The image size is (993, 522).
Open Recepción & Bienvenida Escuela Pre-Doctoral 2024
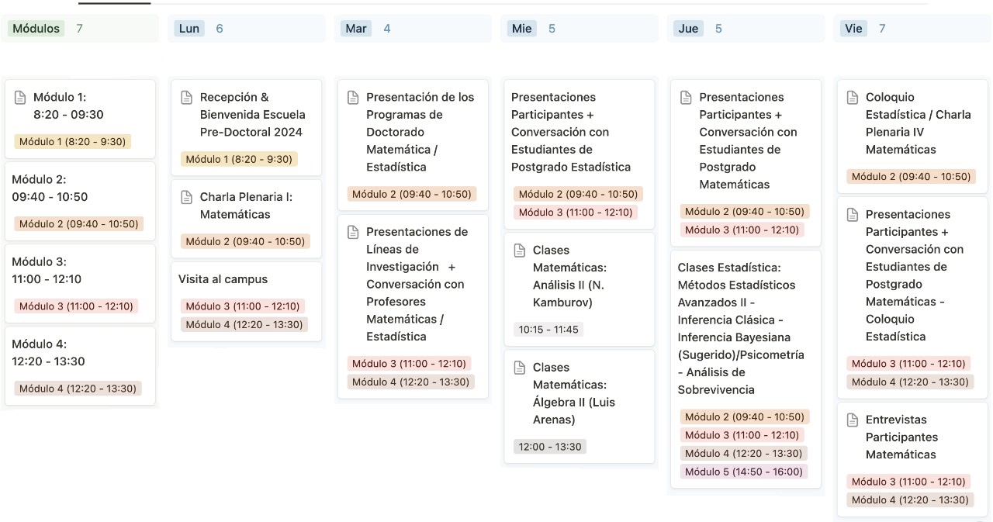[246, 128]
